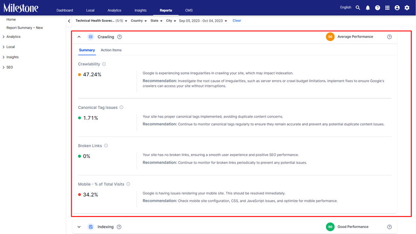Open help icon next to Indexing title
Image resolution: width=416 pixels, height=234 pixels.
pyautogui.click(x=119, y=227)
